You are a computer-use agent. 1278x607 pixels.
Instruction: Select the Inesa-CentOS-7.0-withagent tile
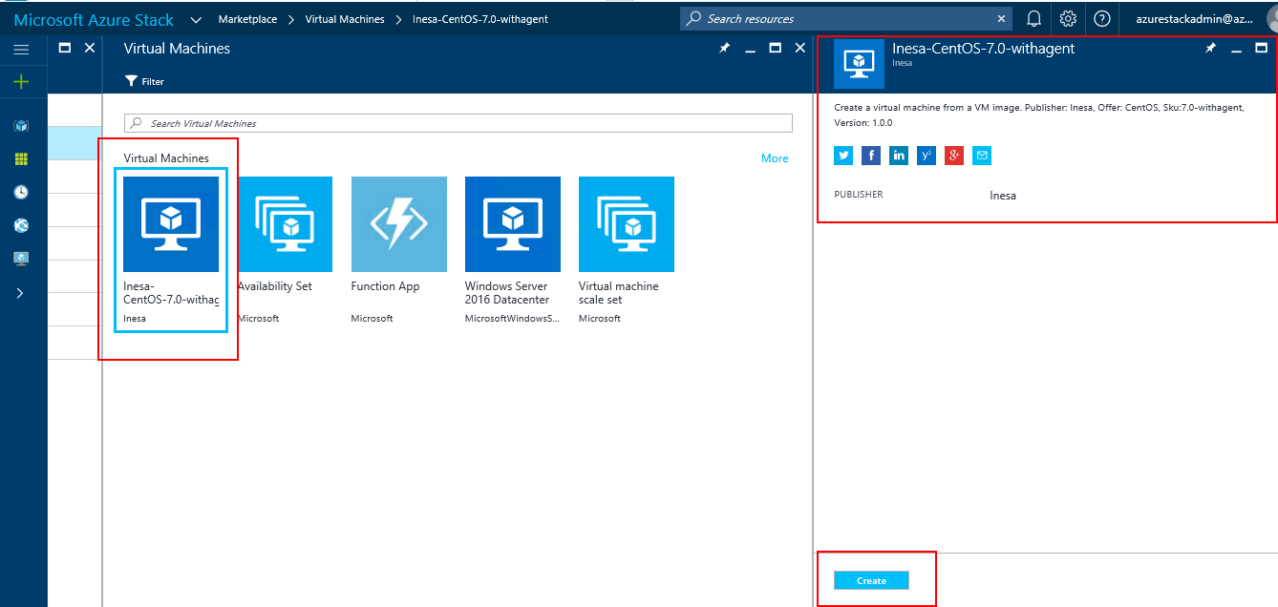[x=171, y=250]
